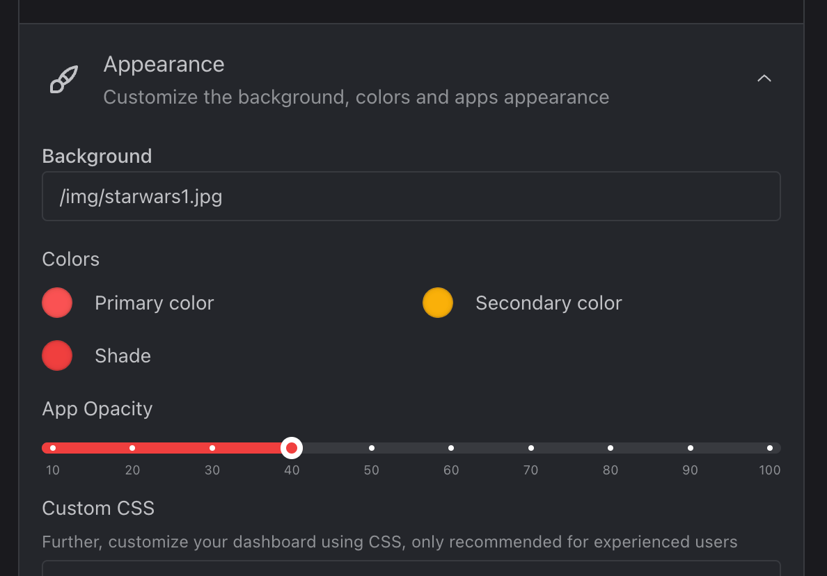
Task: Set App Opacity to 80 mark
Action: click(x=611, y=448)
